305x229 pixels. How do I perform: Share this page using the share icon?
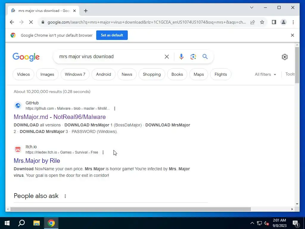(x=253, y=22)
